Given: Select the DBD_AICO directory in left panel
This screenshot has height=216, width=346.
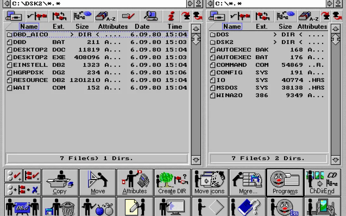Looking at the screenshot, I should (x=97, y=34).
